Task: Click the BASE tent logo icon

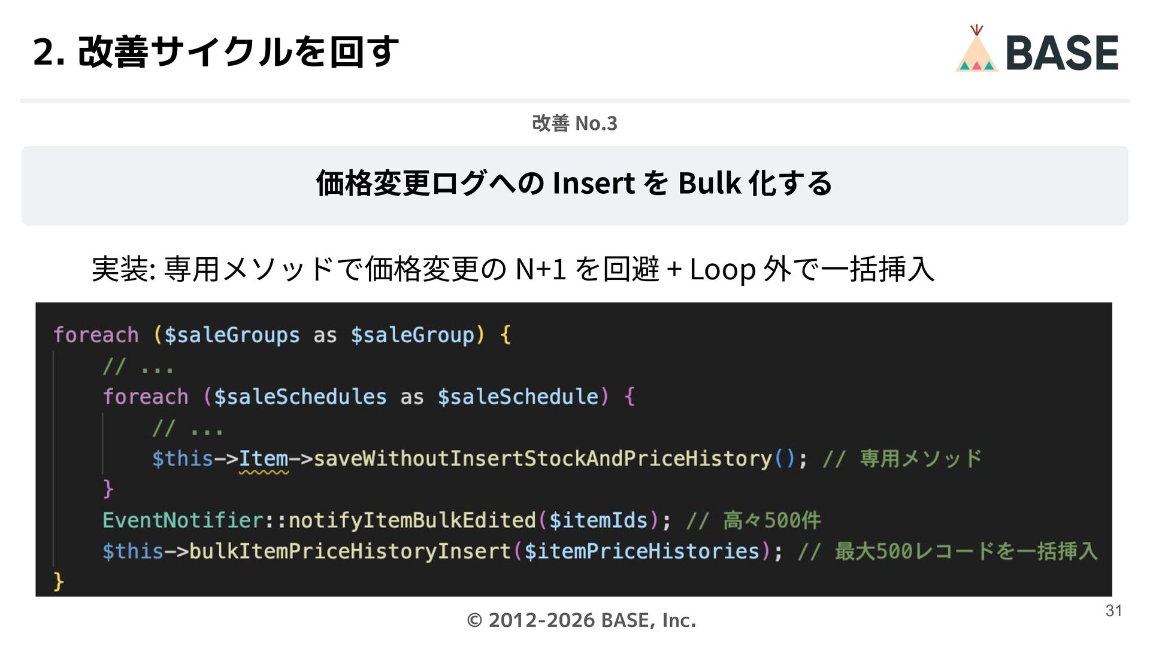Action: click(x=976, y=51)
